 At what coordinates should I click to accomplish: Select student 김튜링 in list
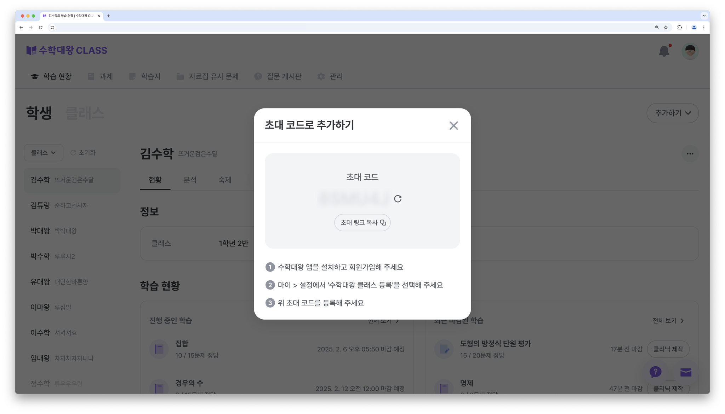pos(72,205)
